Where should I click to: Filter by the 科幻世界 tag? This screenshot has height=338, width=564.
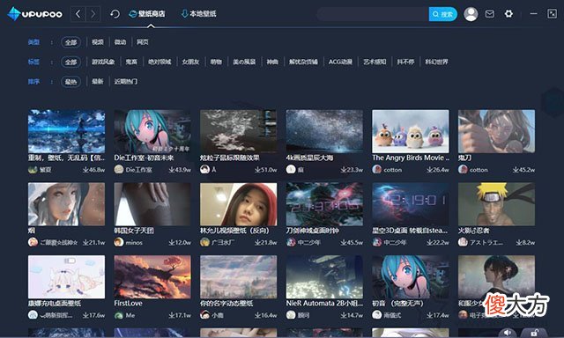click(x=437, y=62)
